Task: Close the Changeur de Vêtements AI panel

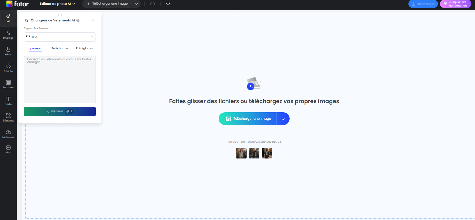Action: pos(93,20)
